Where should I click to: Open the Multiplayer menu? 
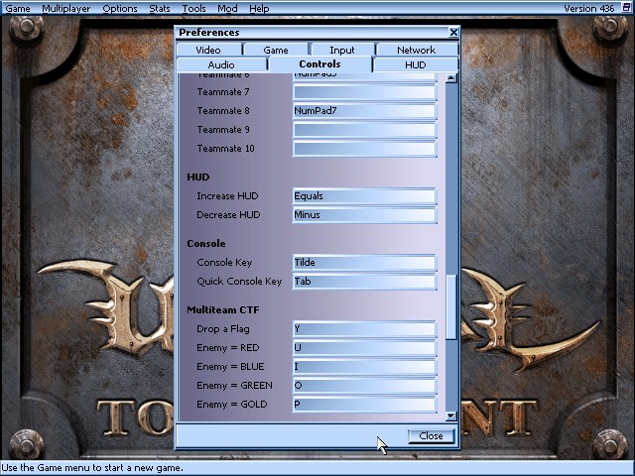point(66,8)
